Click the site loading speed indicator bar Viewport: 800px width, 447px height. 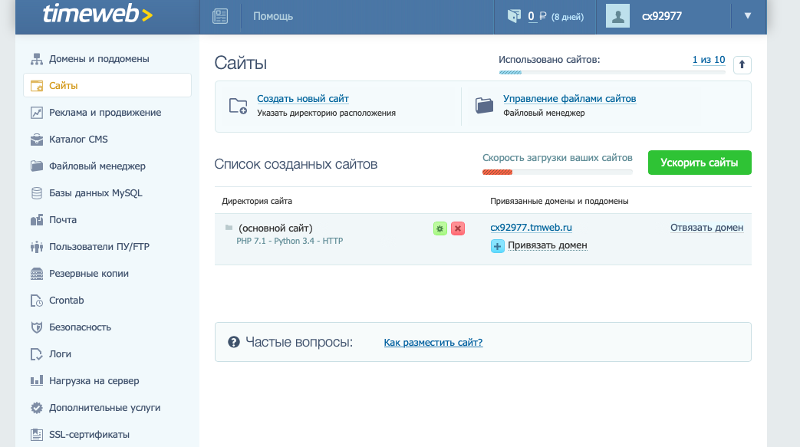click(557, 172)
